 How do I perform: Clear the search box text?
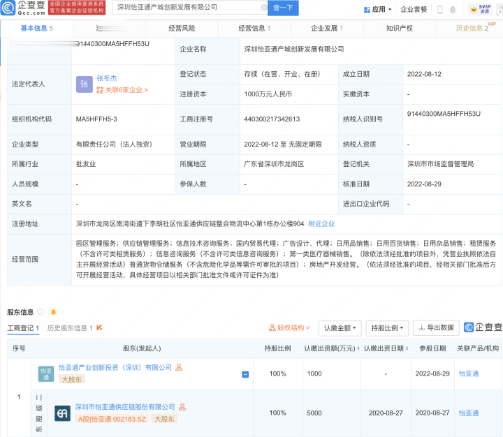tap(263, 8)
